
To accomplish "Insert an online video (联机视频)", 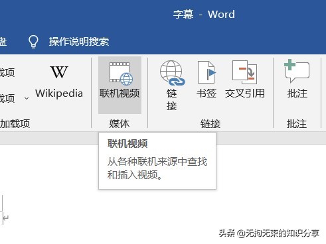I will point(120,85).
